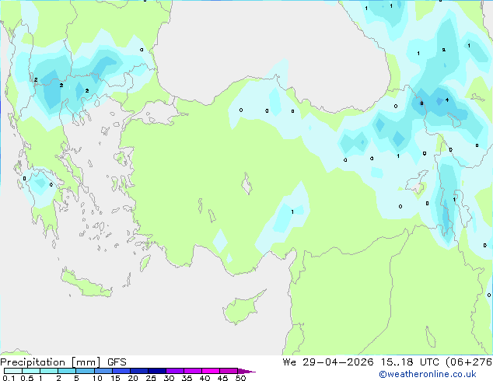This screenshot has height=381, width=493.
Task: Open the weatheronline.co.uk link
Action: click(x=428, y=374)
